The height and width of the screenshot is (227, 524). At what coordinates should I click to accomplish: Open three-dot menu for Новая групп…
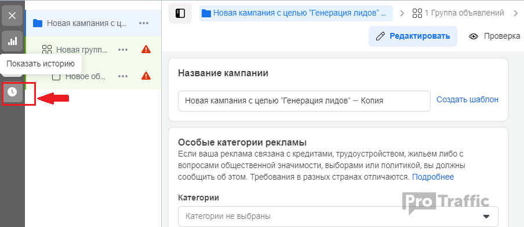pyautogui.click(x=123, y=50)
